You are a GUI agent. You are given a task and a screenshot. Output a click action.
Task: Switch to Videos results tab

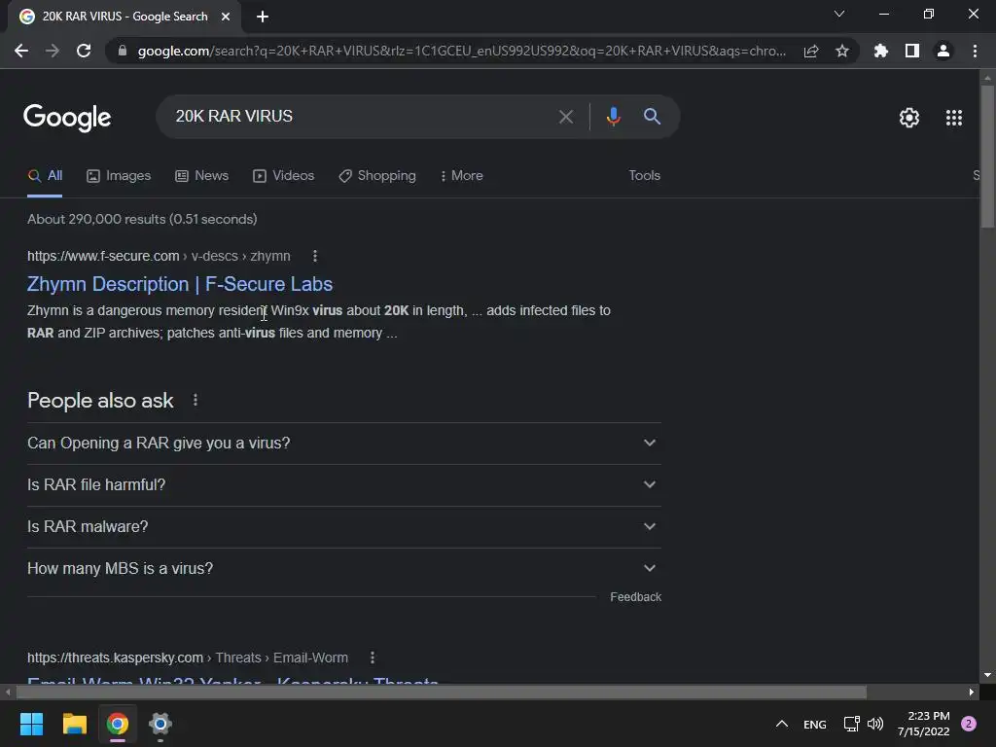tap(283, 176)
